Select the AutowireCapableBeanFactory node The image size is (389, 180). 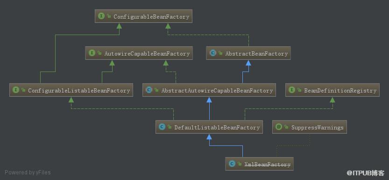(139, 53)
